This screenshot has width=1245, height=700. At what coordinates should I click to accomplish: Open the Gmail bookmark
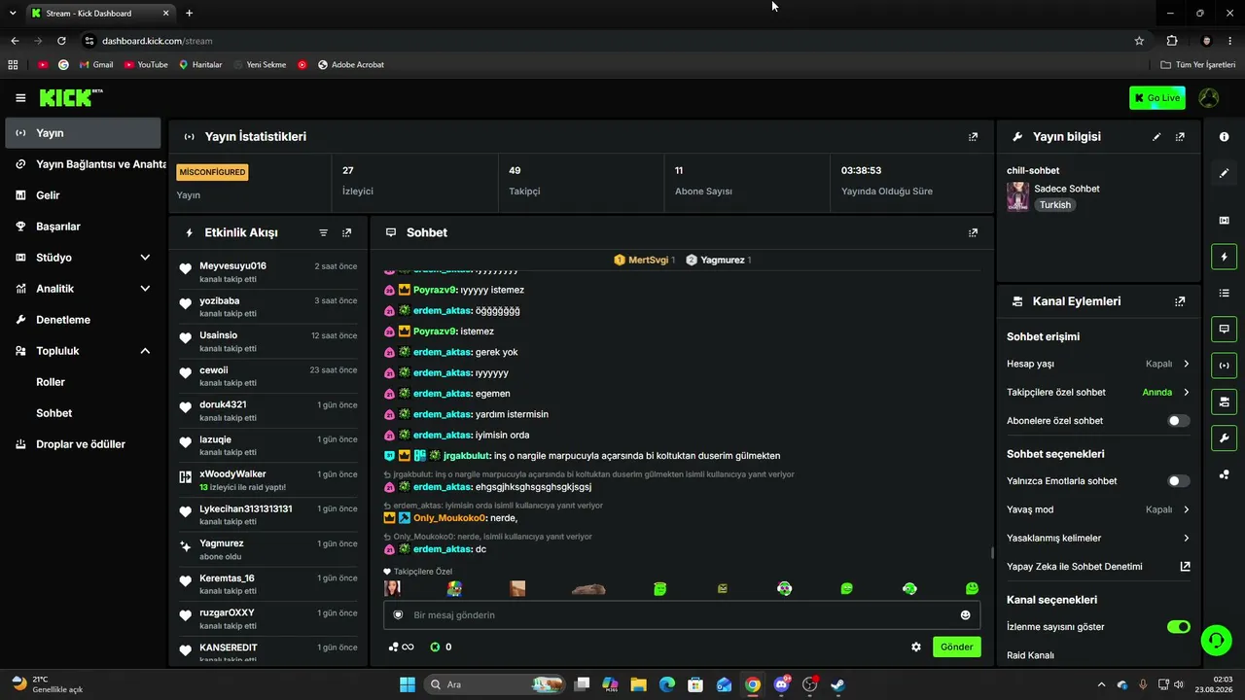pyautogui.click(x=95, y=65)
